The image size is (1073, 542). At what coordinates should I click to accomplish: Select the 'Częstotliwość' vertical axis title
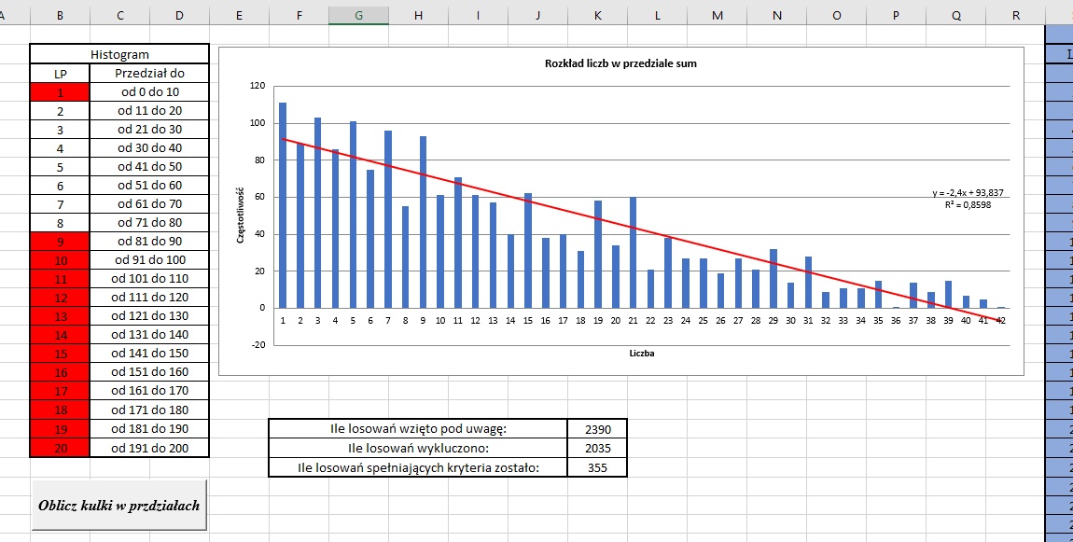point(241,215)
